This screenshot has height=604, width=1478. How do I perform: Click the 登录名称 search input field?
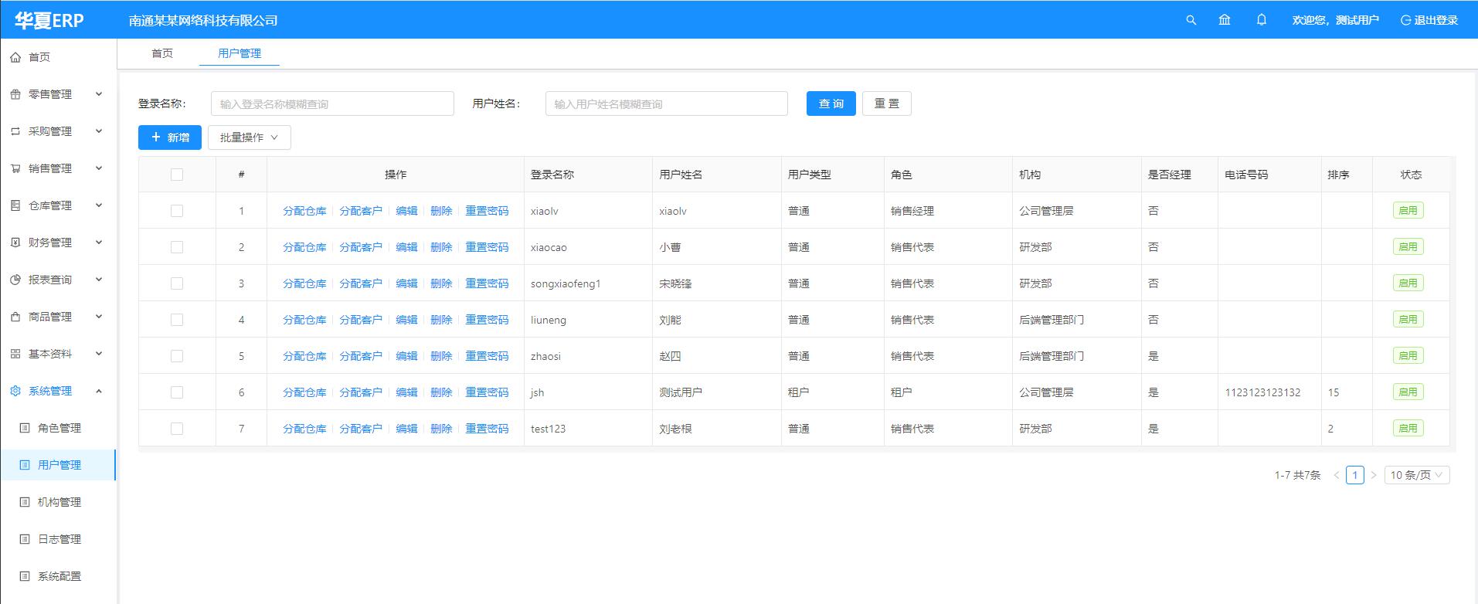tap(332, 103)
